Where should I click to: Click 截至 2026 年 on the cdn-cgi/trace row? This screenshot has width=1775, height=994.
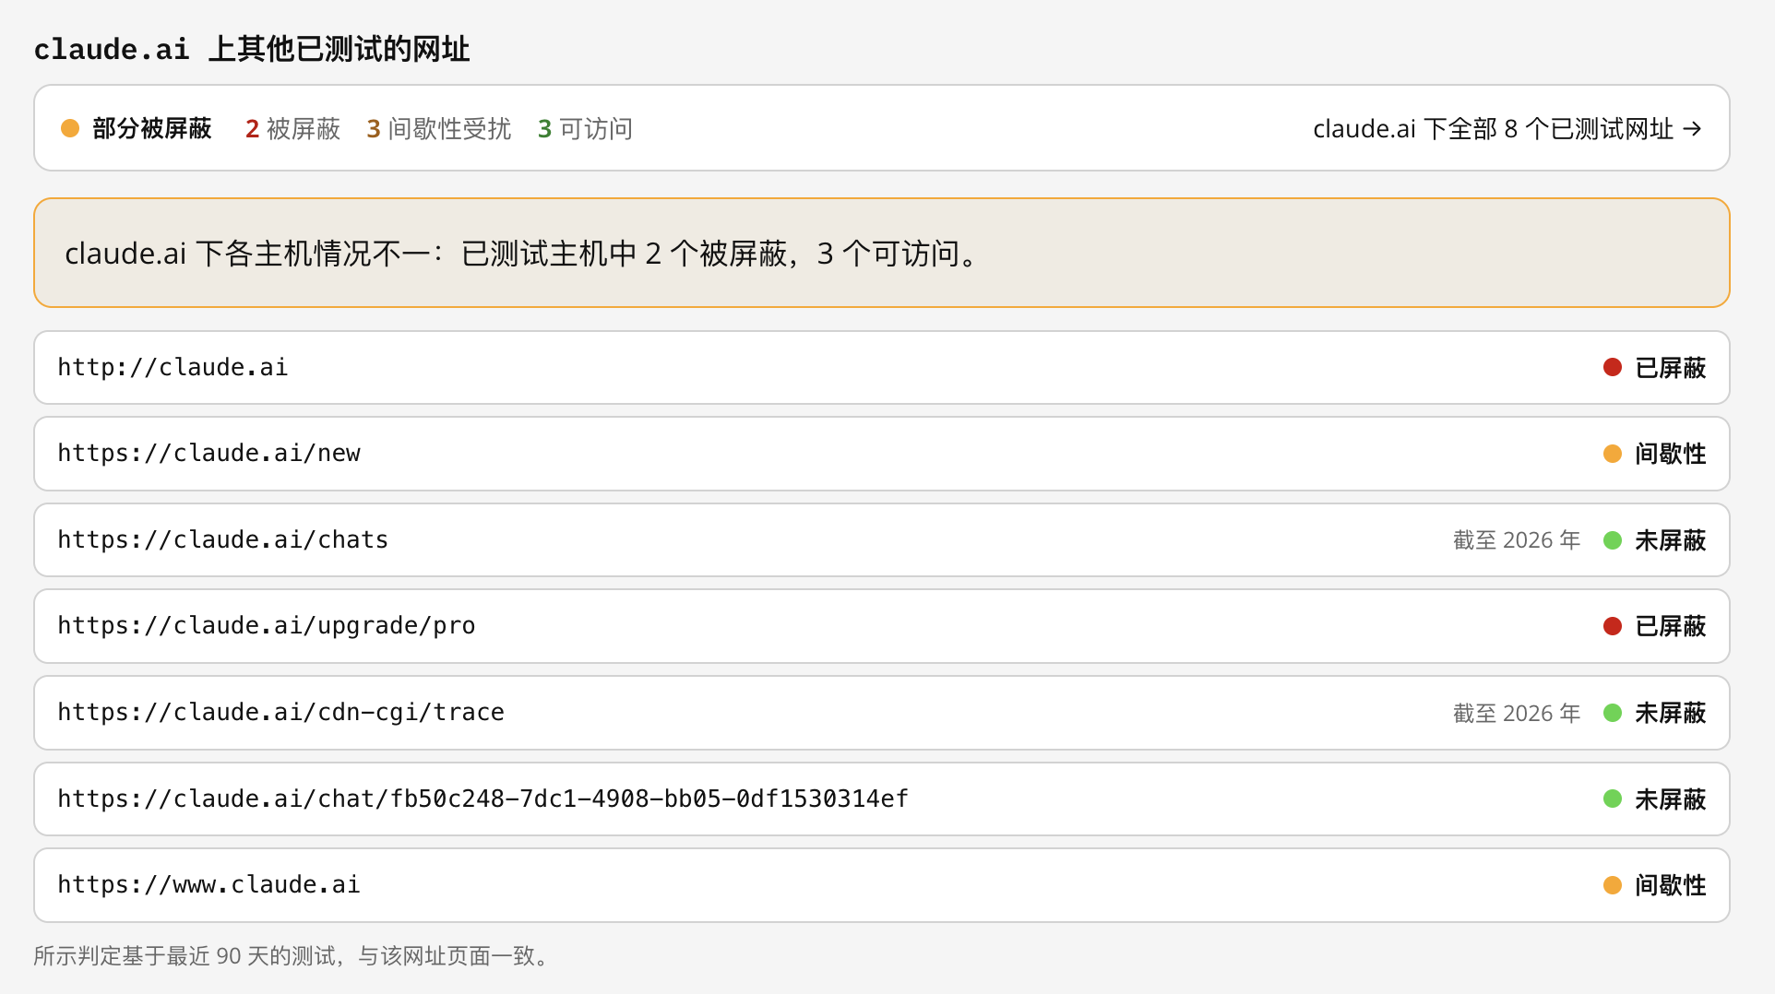tap(1517, 713)
